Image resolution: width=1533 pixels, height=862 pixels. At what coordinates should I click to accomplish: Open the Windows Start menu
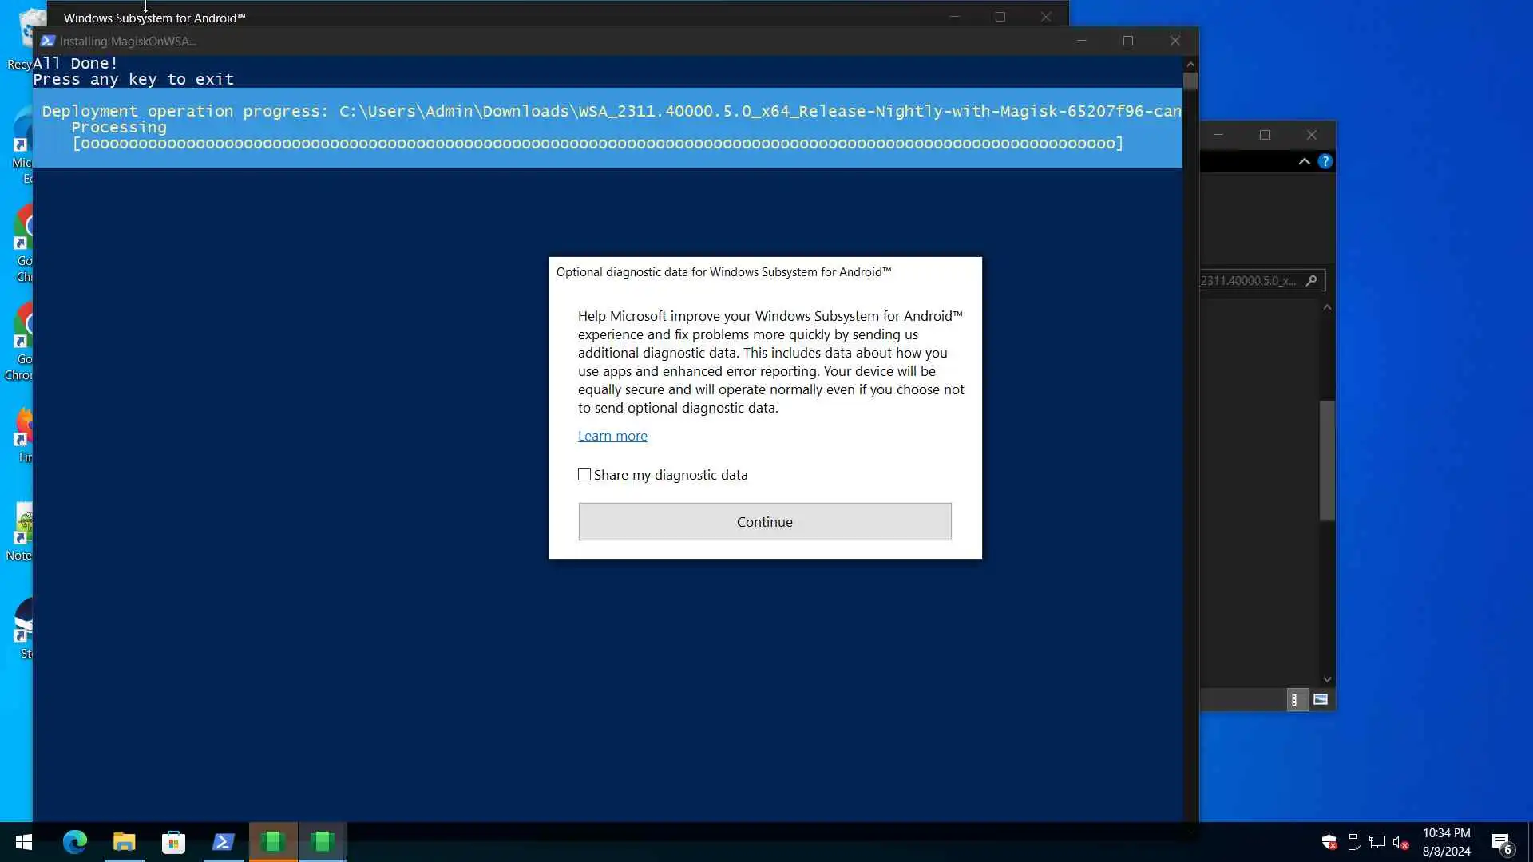[x=24, y=842]
